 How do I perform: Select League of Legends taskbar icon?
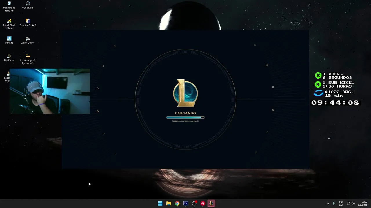pos(211,203)
